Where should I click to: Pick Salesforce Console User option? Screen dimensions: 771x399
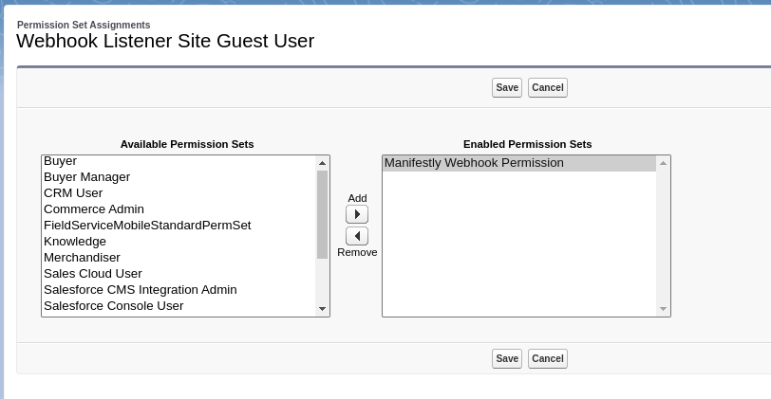(x=114, y=306)
